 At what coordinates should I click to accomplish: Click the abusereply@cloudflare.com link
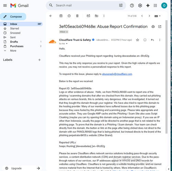(x=117, y=74)
